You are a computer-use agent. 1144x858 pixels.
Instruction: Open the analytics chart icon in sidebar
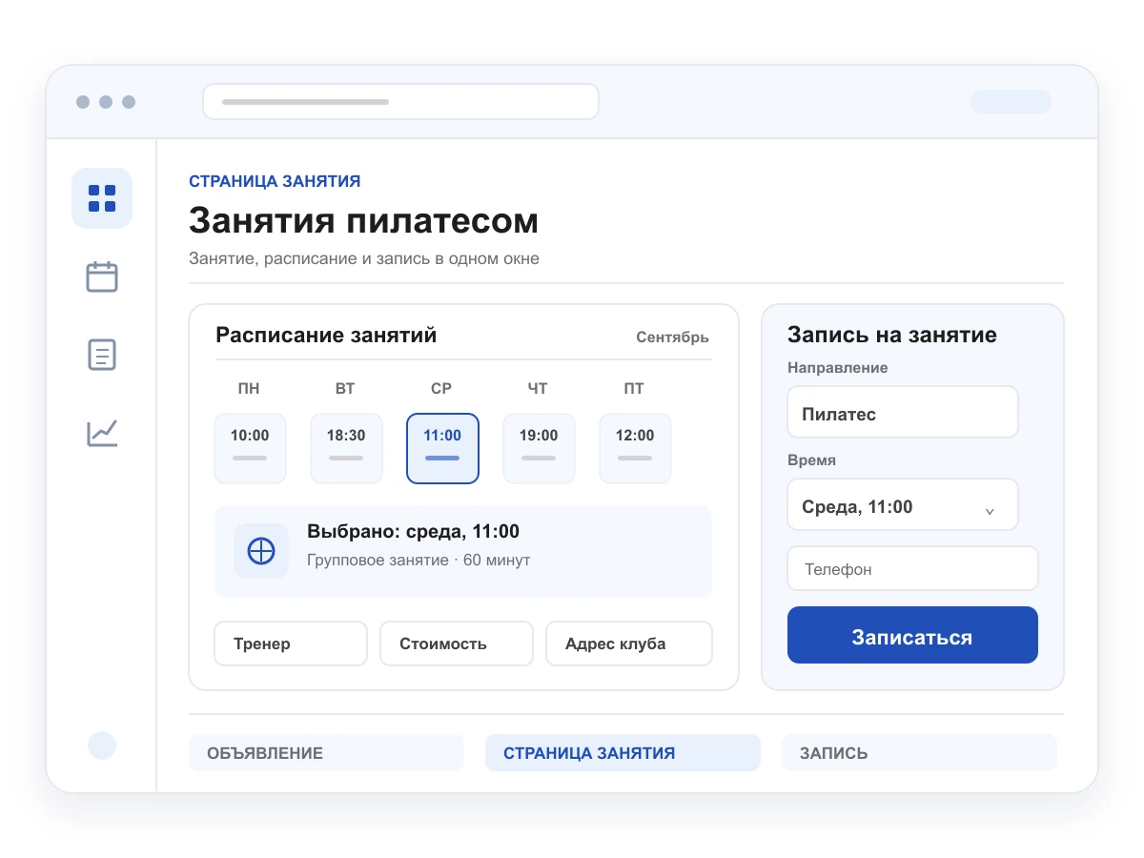pos(102,433)
